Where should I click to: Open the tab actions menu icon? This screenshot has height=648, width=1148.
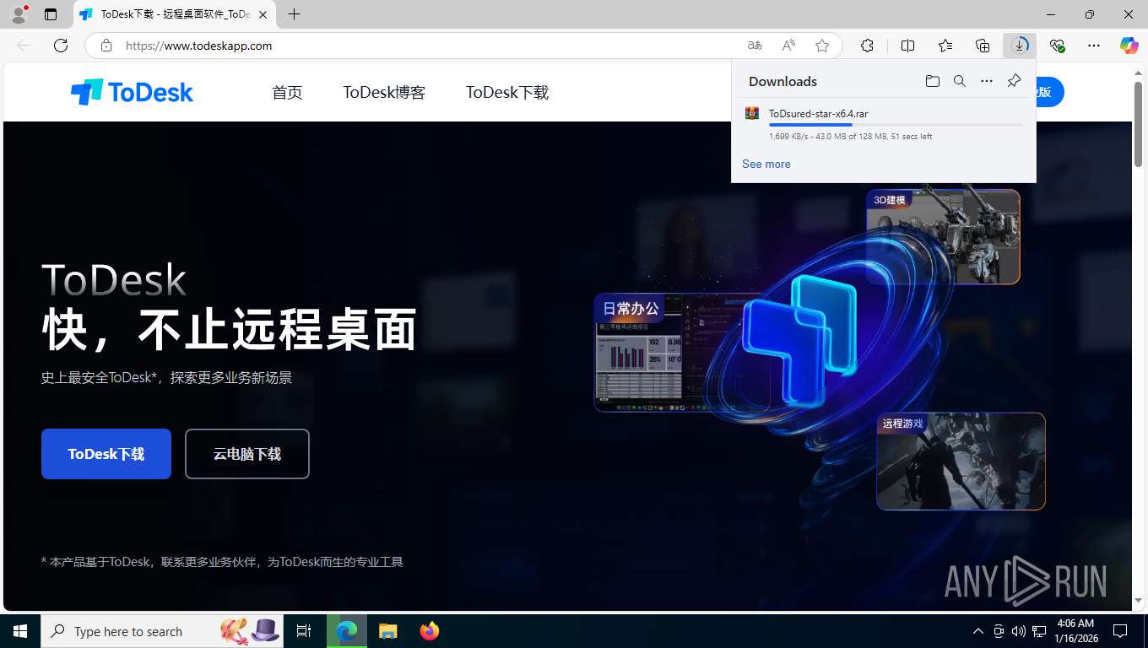51,14
